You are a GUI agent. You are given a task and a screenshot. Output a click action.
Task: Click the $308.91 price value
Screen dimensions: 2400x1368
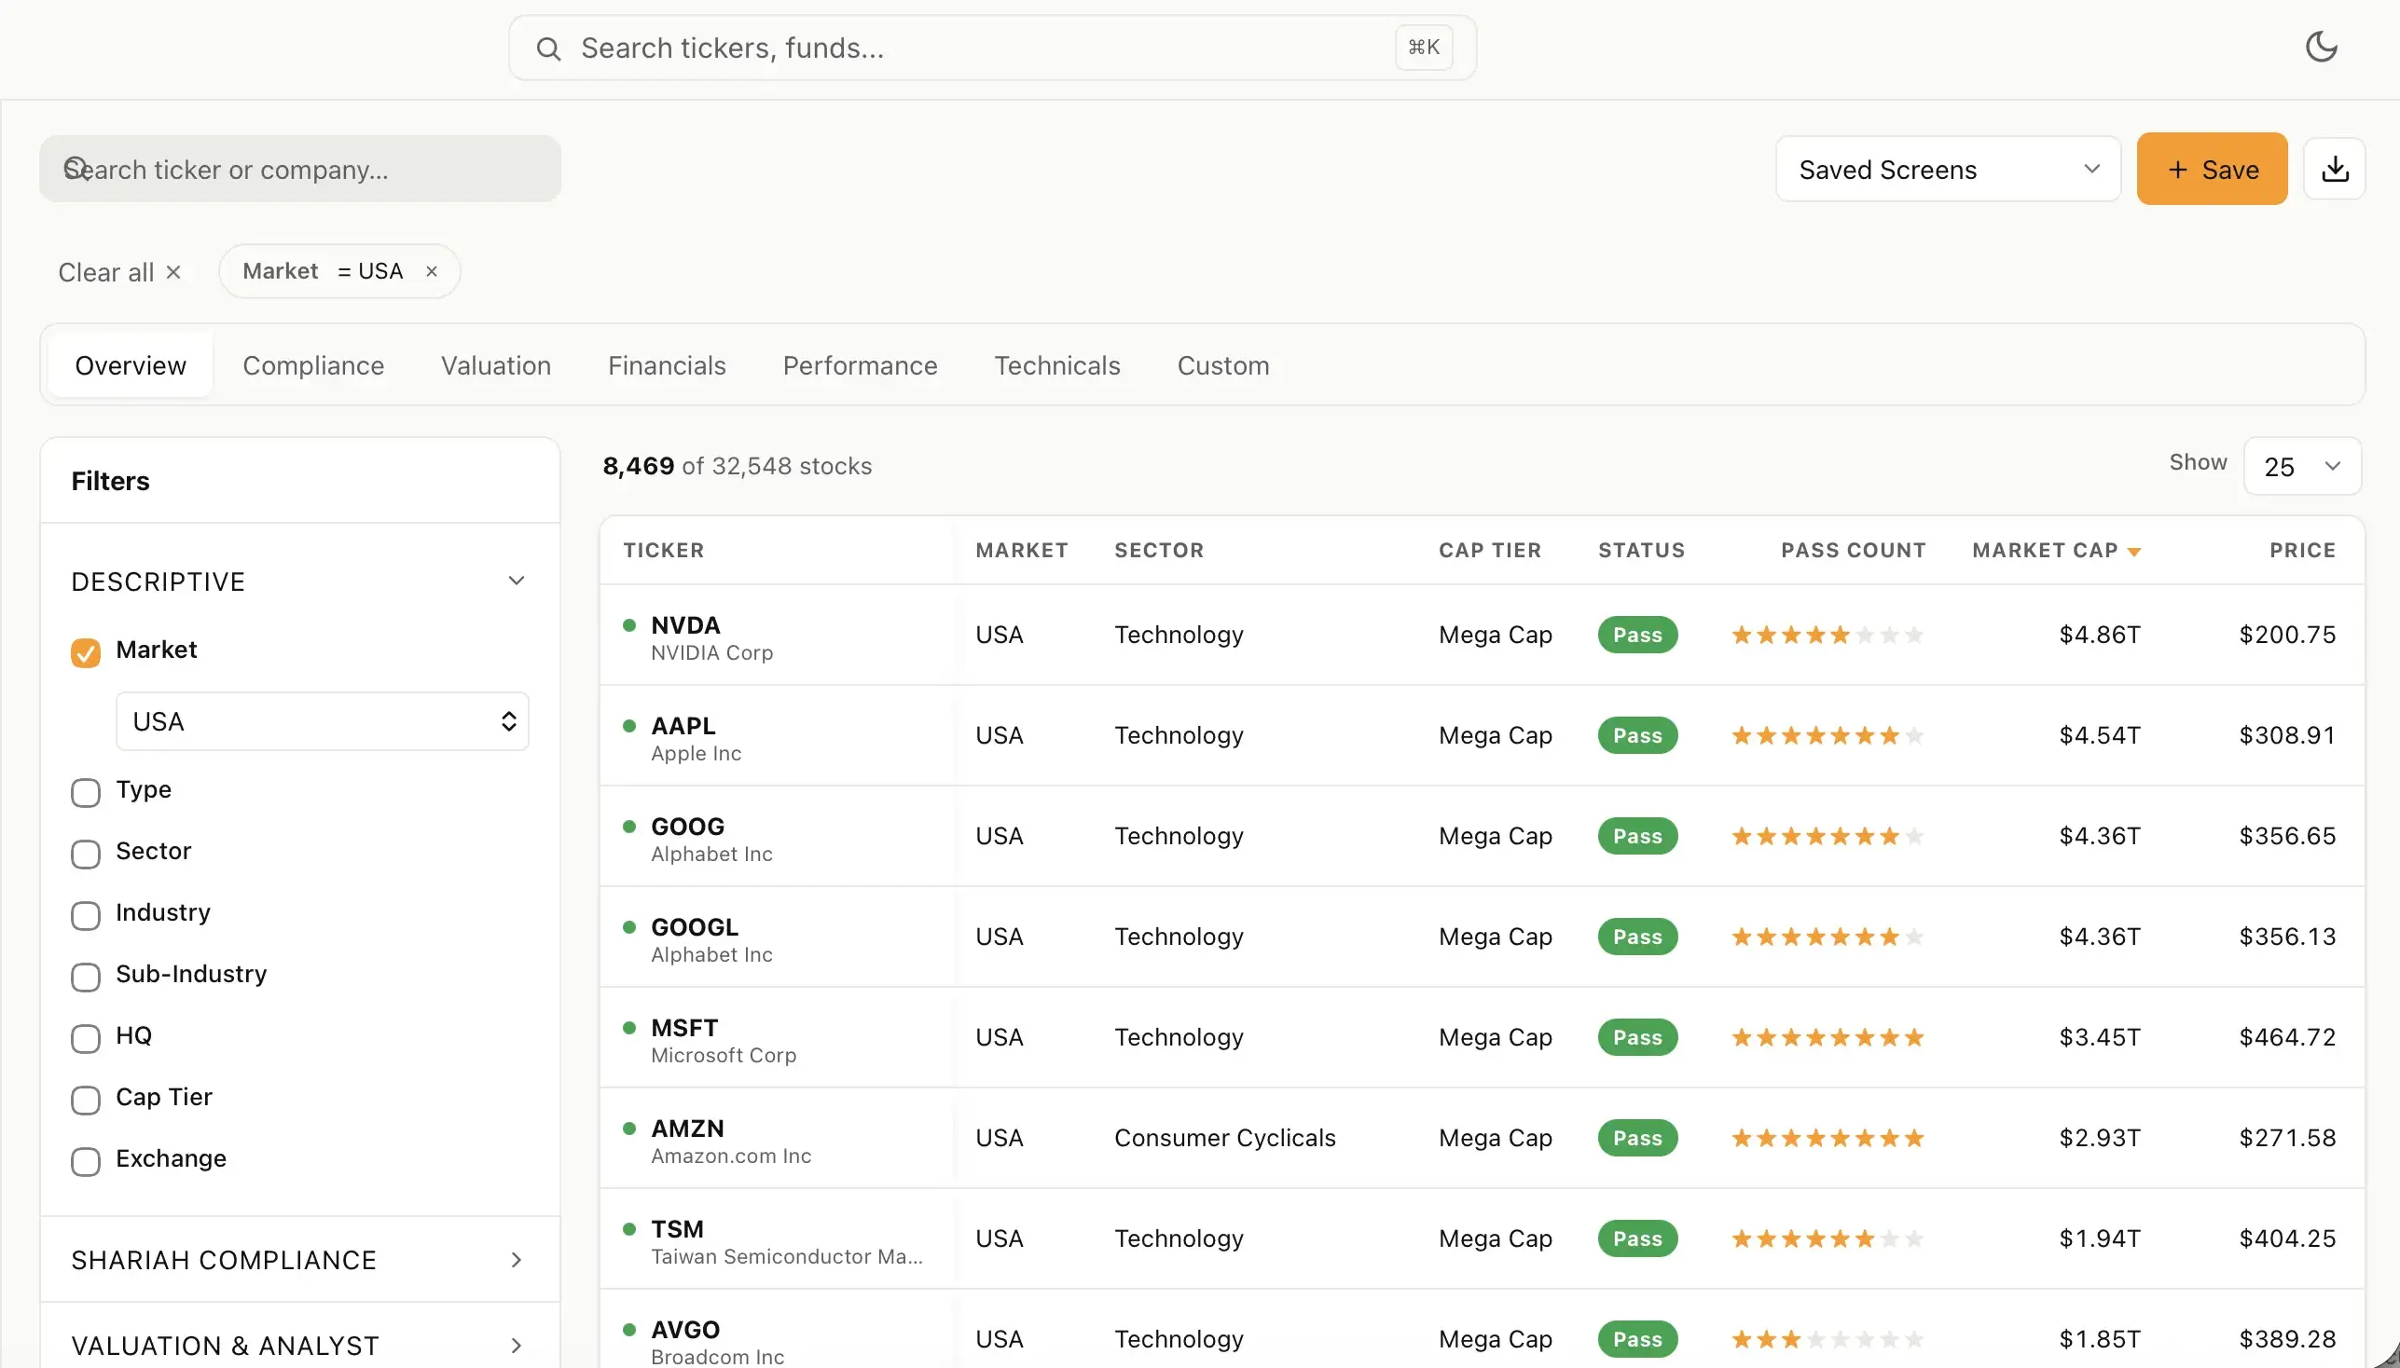(2287, 735)
